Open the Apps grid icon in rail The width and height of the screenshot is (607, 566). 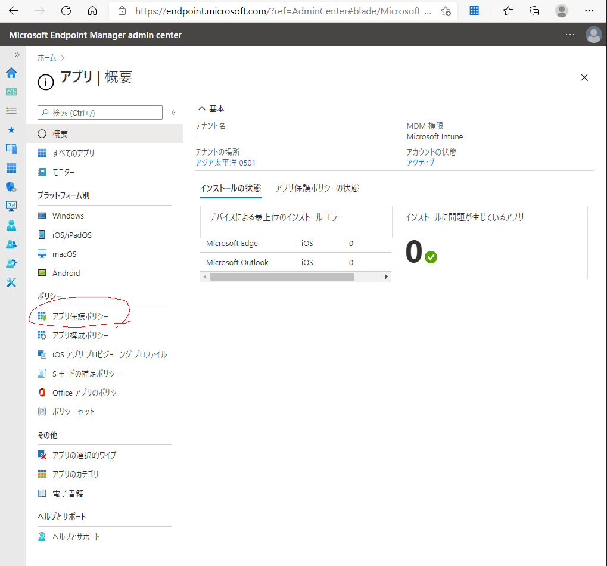click(11, 168)
